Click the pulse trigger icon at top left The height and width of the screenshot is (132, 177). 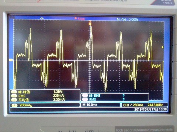point(42,18)
